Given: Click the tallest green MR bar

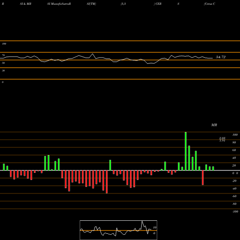Looking at the screenshot, I should pos(186,151).
